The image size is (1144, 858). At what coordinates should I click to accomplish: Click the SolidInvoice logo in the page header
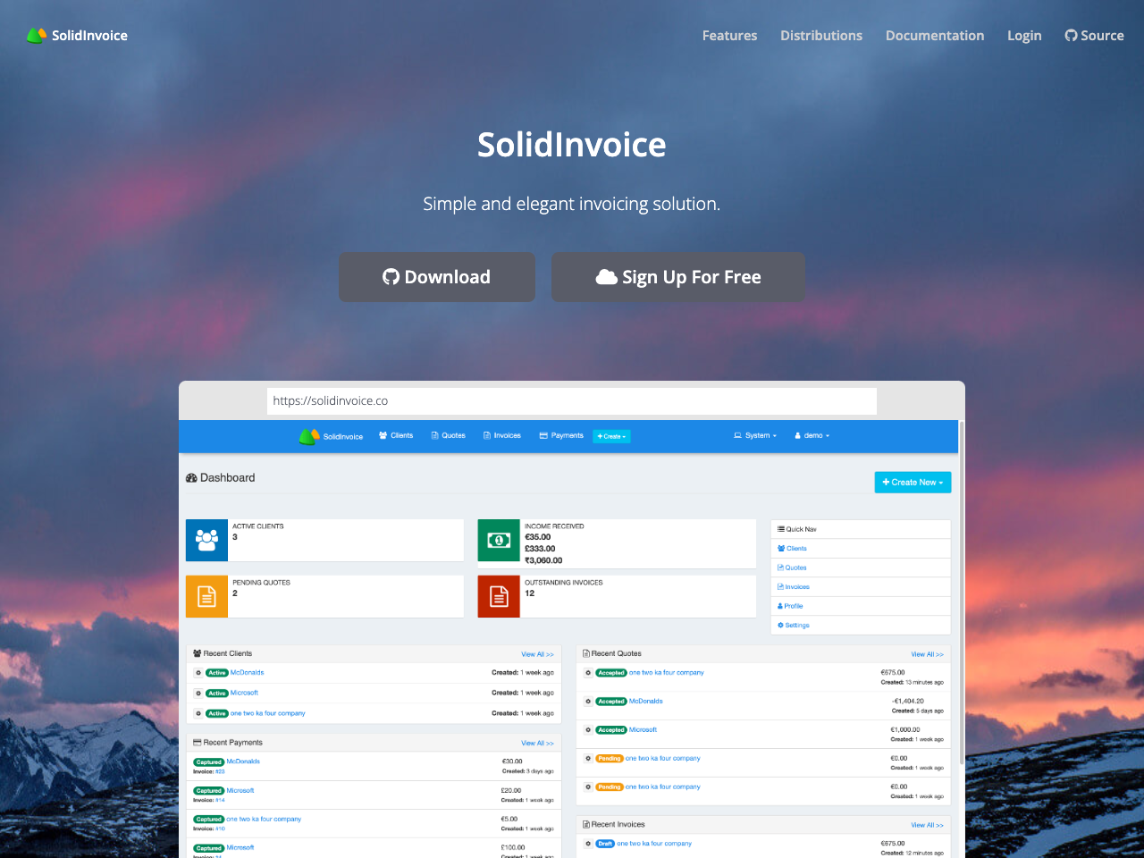click(x=77, y=36)
